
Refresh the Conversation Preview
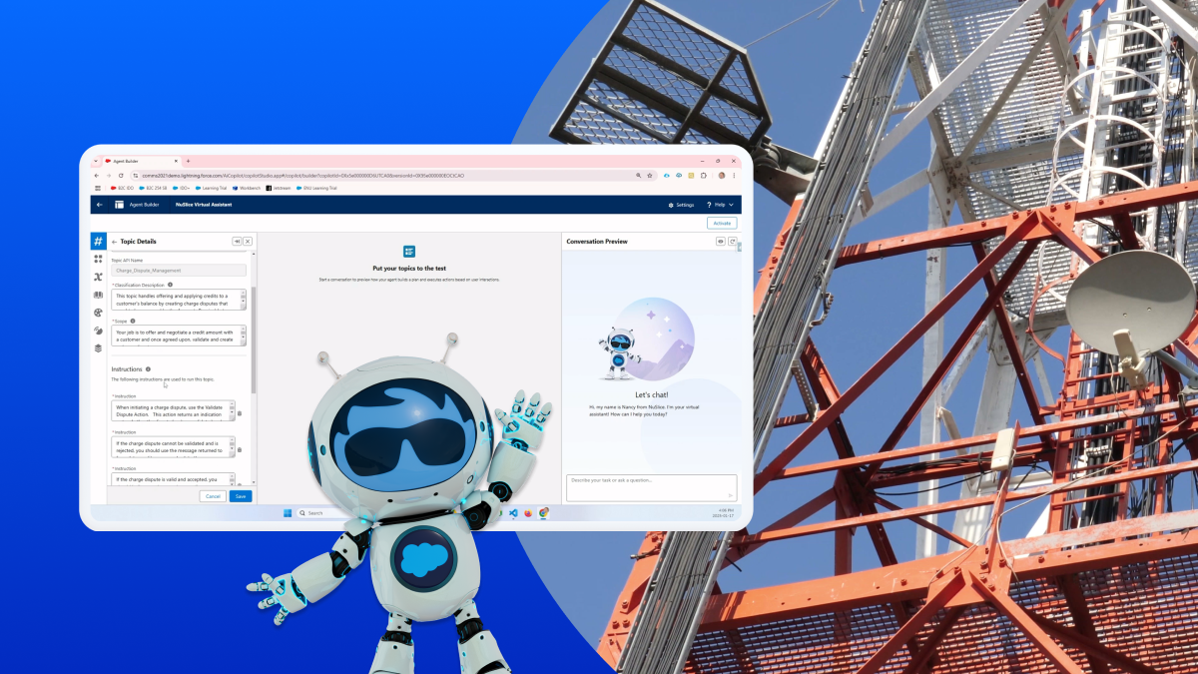(733, 241)
